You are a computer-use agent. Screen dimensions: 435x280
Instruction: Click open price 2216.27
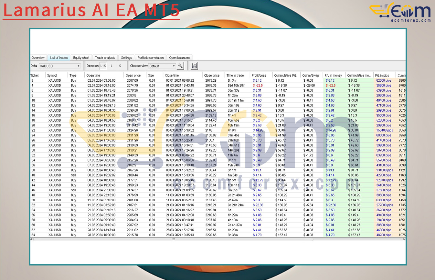pyautogui.click(x=132, y=210)
